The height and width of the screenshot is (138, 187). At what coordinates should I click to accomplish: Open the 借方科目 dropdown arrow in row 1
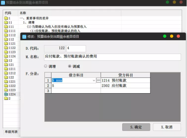point(94,80)
